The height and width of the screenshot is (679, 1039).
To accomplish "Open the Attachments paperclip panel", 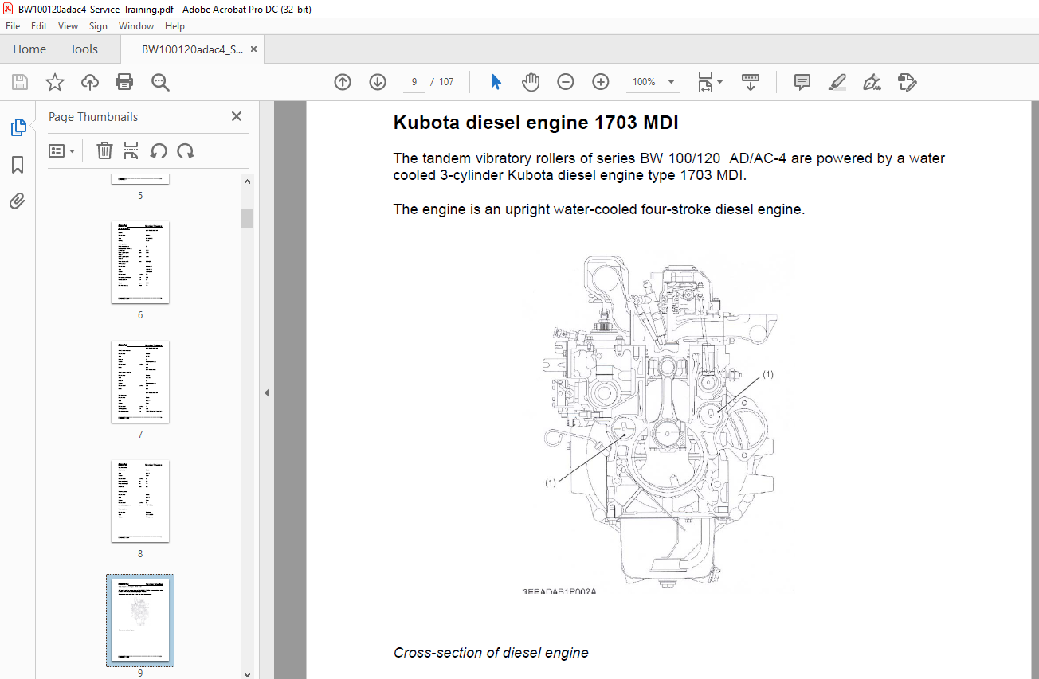I will click(x=18, y=201).
